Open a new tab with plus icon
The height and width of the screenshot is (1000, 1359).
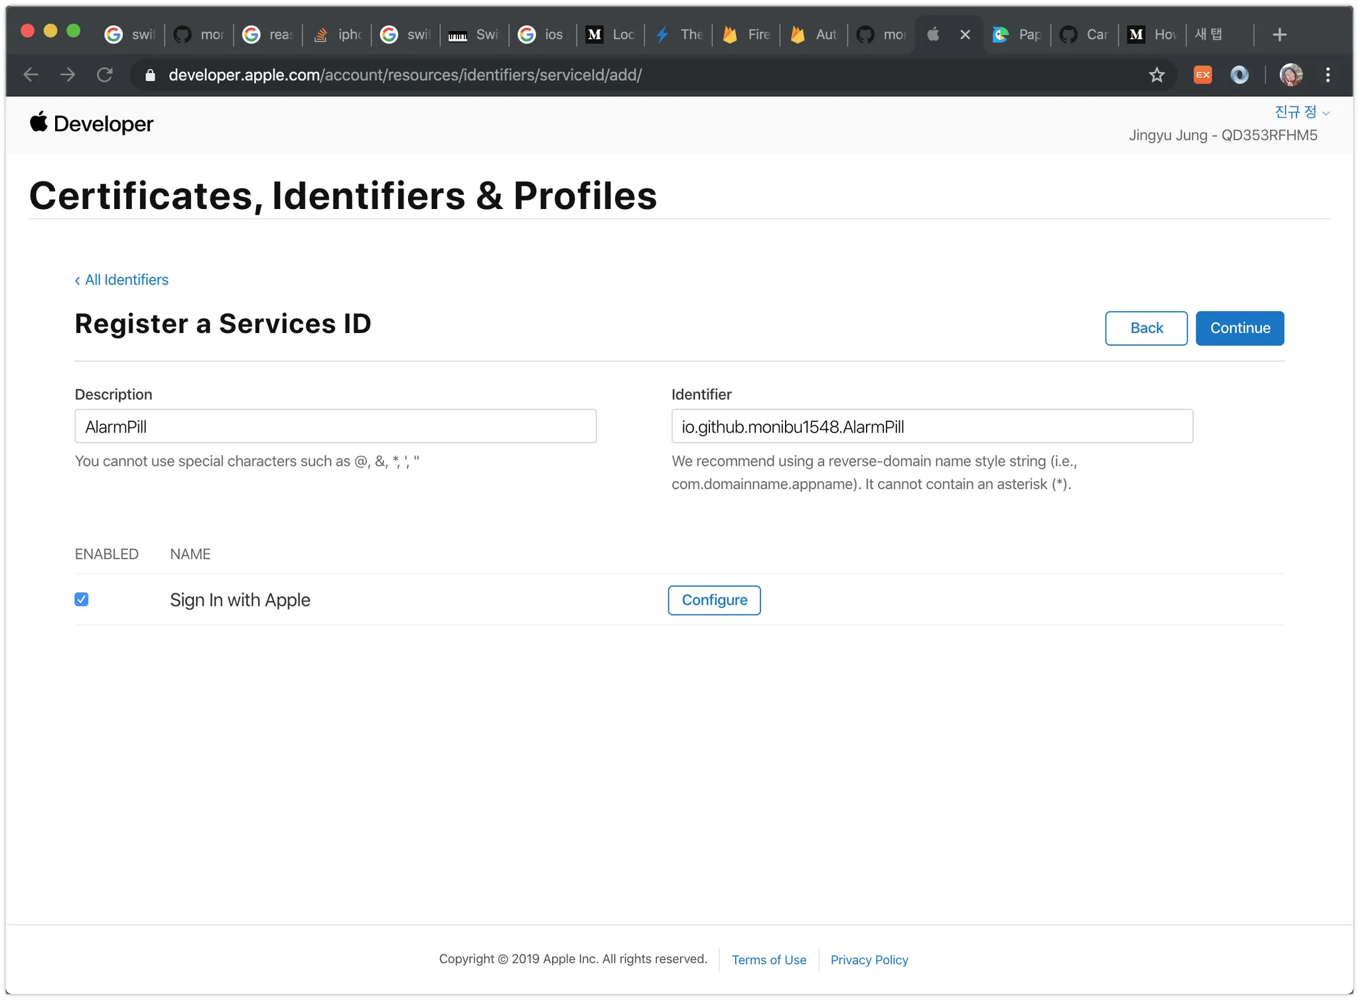coord(1279,35)
